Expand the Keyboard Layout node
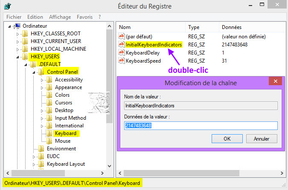 pyautogui.click(x=34, y=165)
